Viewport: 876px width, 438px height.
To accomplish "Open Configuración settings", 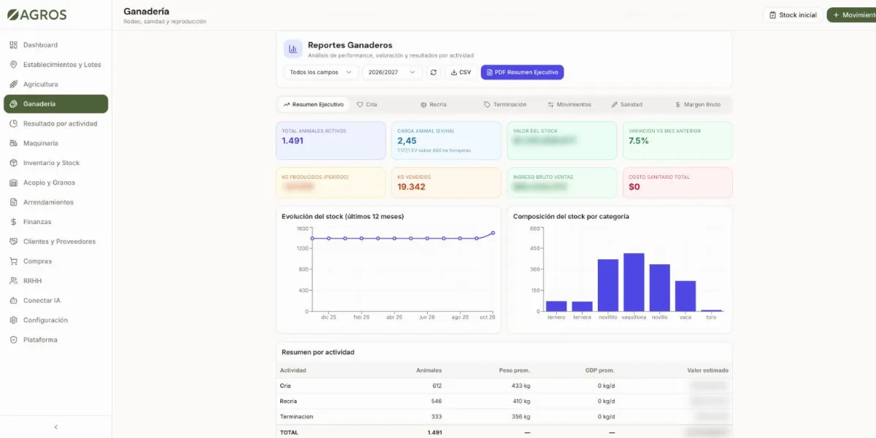I will pyautogui.click(x=55, y=320).
